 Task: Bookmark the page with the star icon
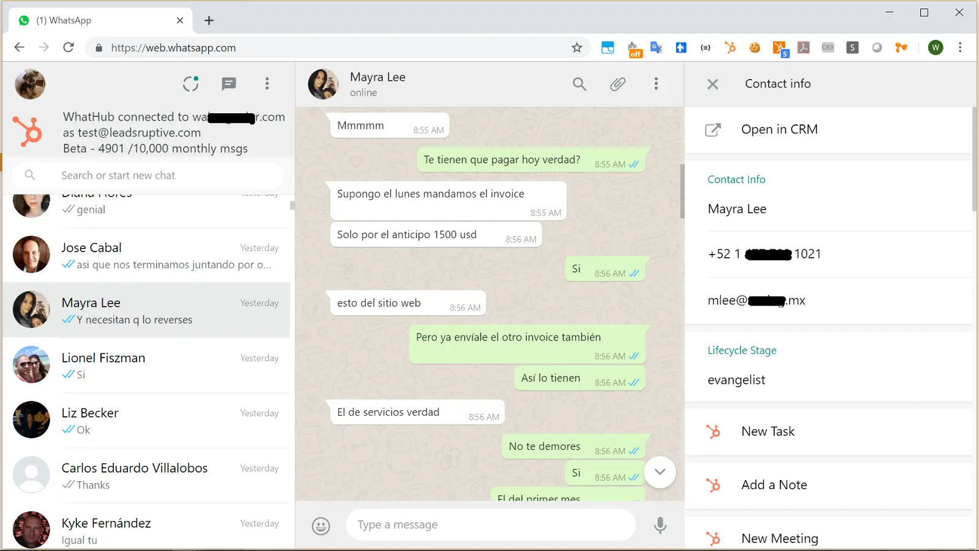576,47
